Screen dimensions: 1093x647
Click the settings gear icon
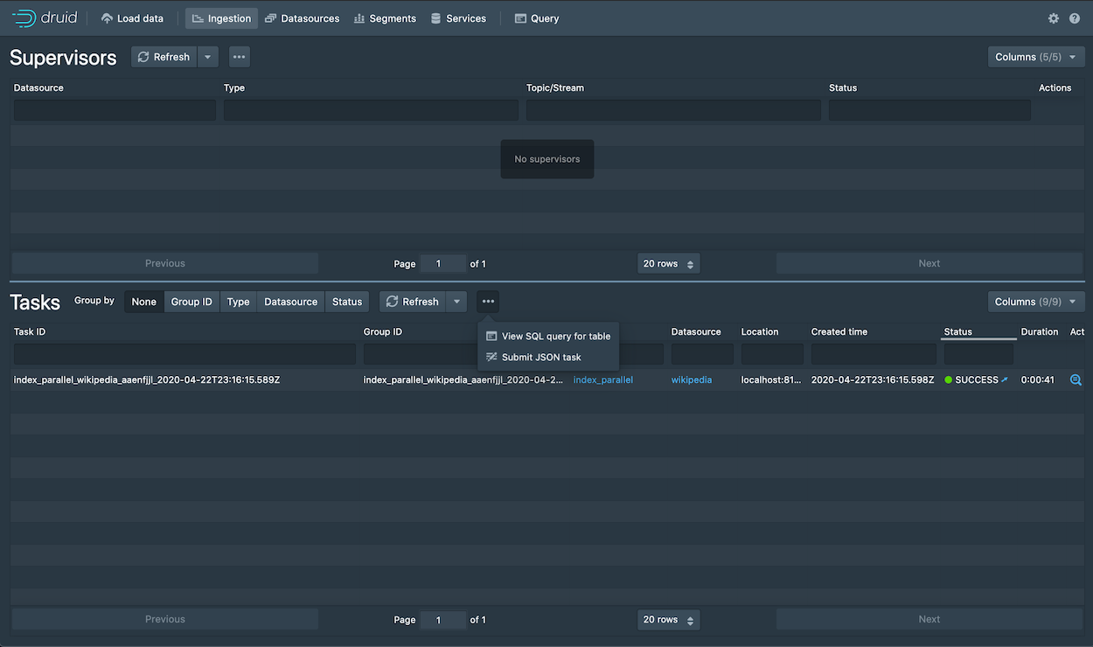pyautogui.click(x=1054, y=17)
